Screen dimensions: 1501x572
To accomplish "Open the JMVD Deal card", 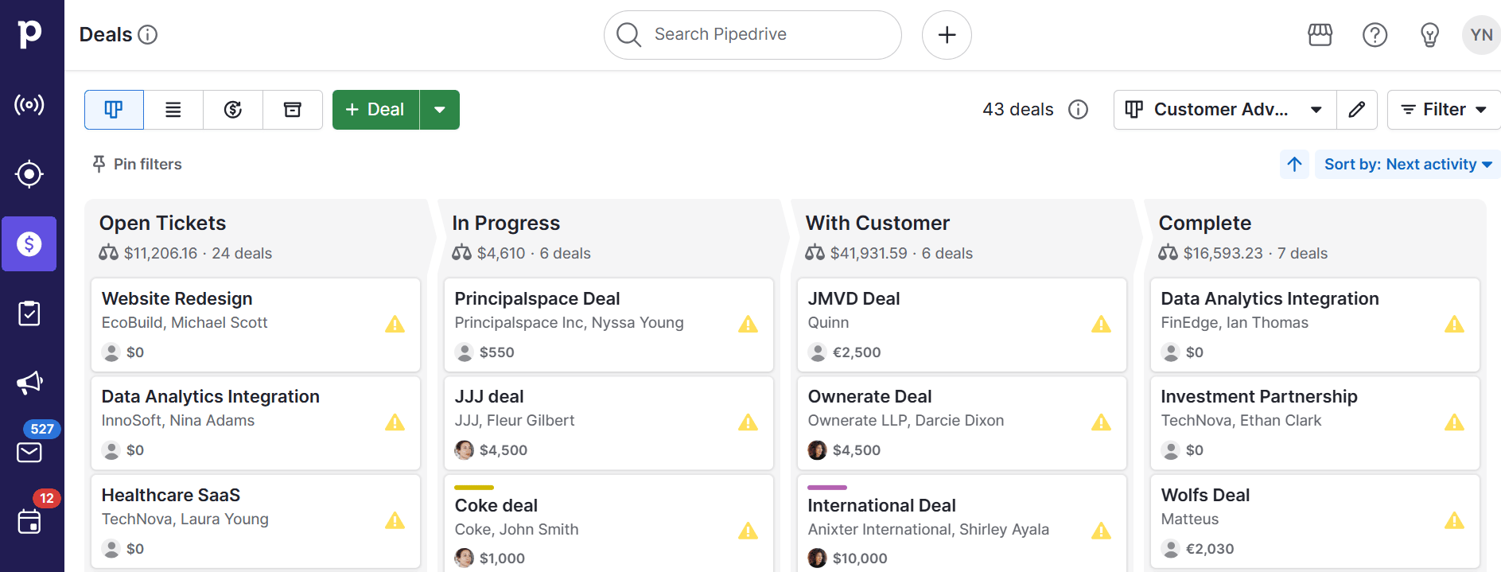I will point(962,325).
